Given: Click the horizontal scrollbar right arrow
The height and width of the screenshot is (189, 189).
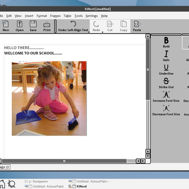Looking at the screenshot, I should 143,161.
